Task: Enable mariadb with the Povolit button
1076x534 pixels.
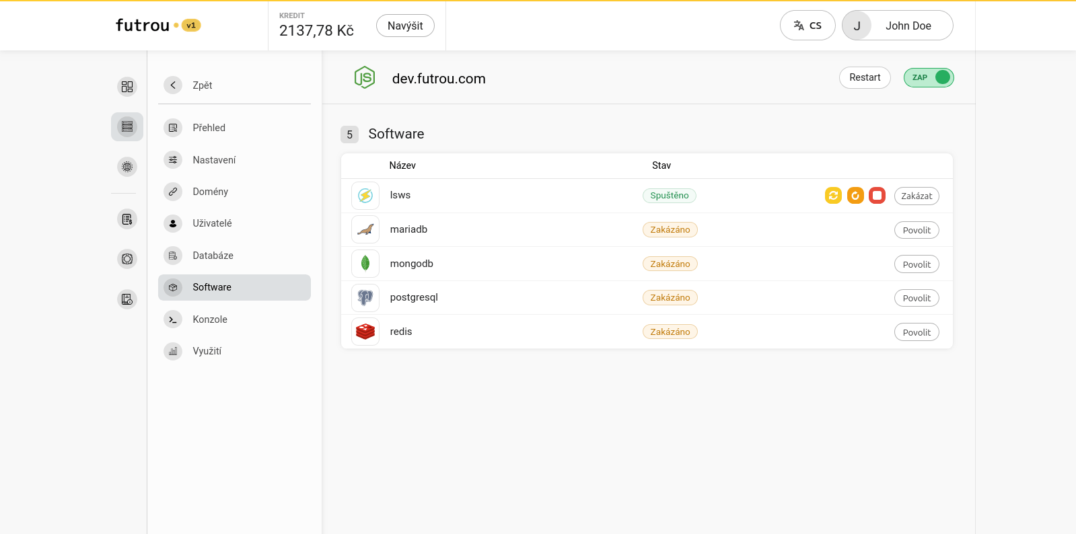Action: [917, 230]
